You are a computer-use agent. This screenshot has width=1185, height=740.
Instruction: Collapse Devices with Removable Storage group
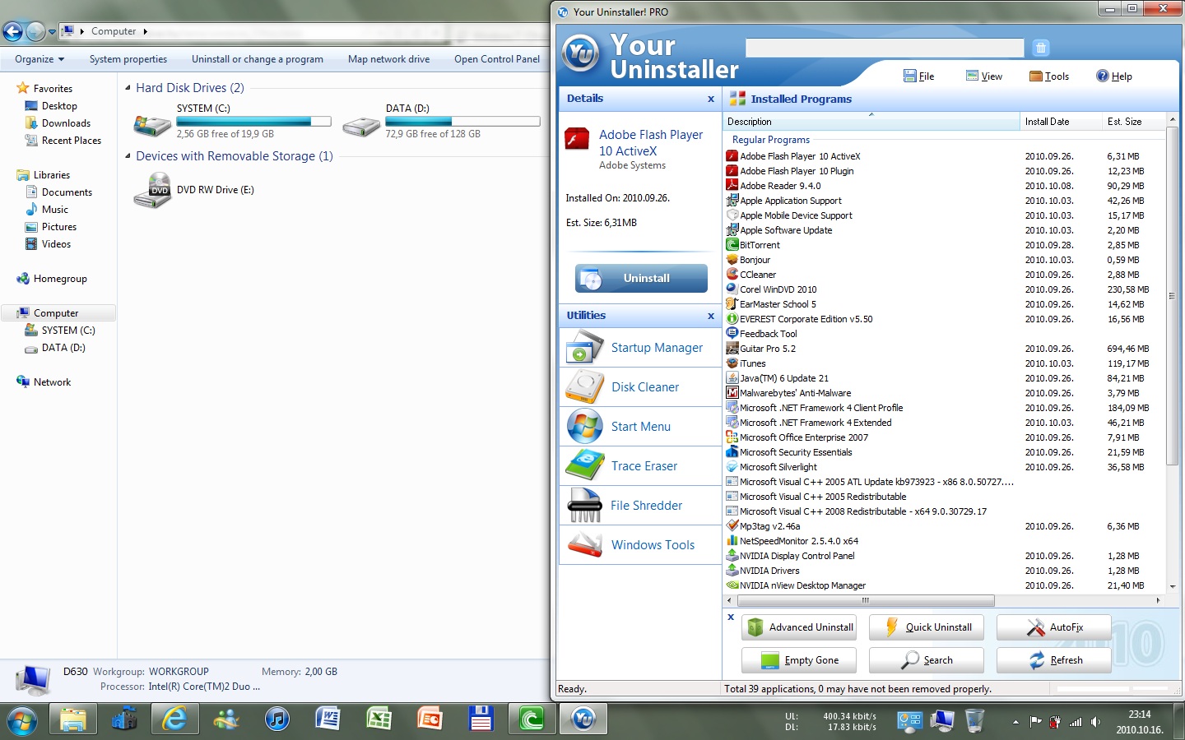pos(128,155)
